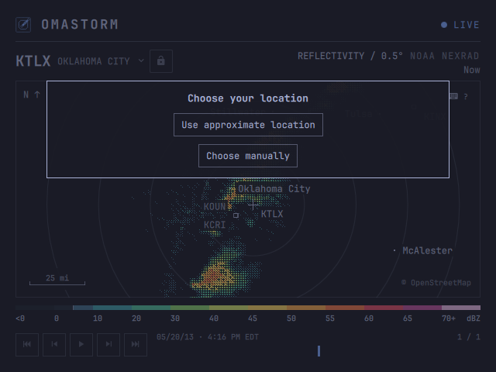Click the OpenStreetMap attribution link
This screenshot has width=496, height=372.
point(436,282)
